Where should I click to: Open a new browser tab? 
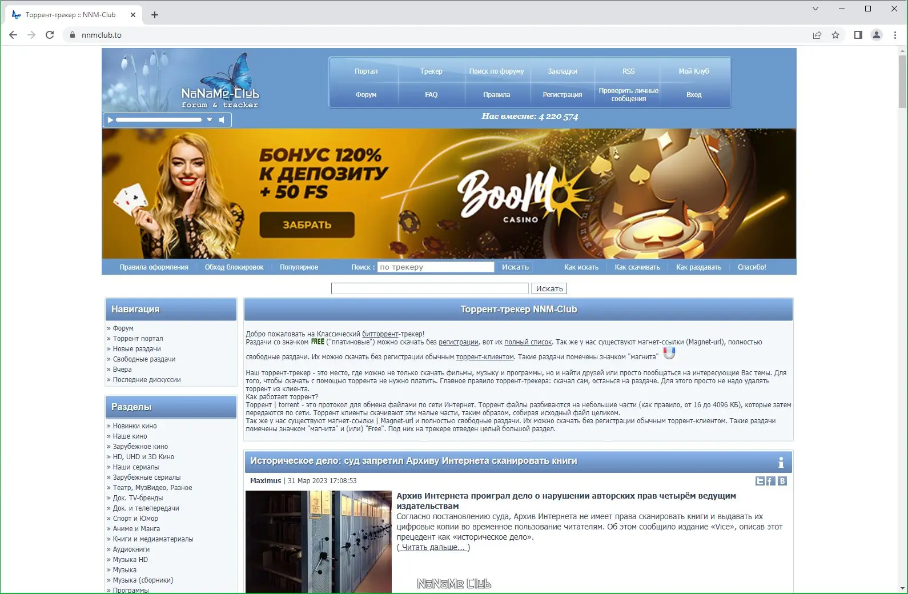pos(155,15)
